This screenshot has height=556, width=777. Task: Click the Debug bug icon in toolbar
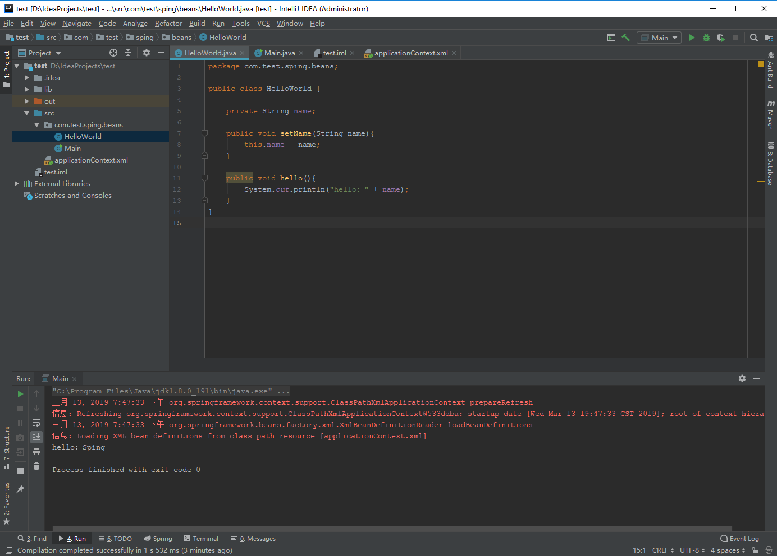(x=706, y=38)
